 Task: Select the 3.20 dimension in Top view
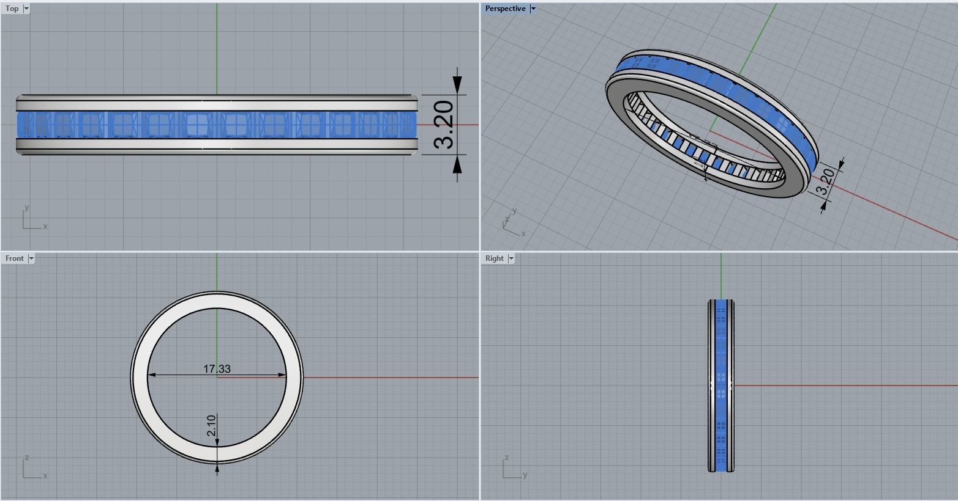click(x=444, y=125)
